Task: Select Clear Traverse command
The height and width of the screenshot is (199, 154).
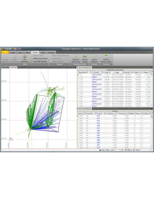Action: click(56, 61)
